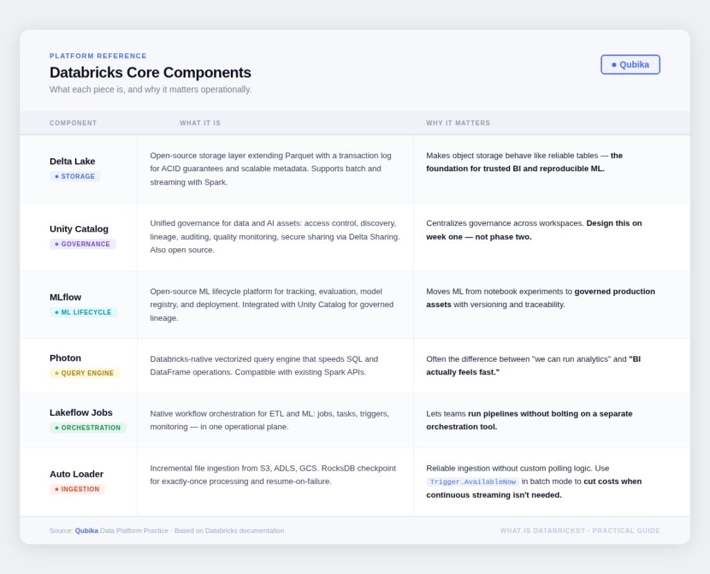Select the ORCHESTRATION tag badge

(x=88, y=428)
